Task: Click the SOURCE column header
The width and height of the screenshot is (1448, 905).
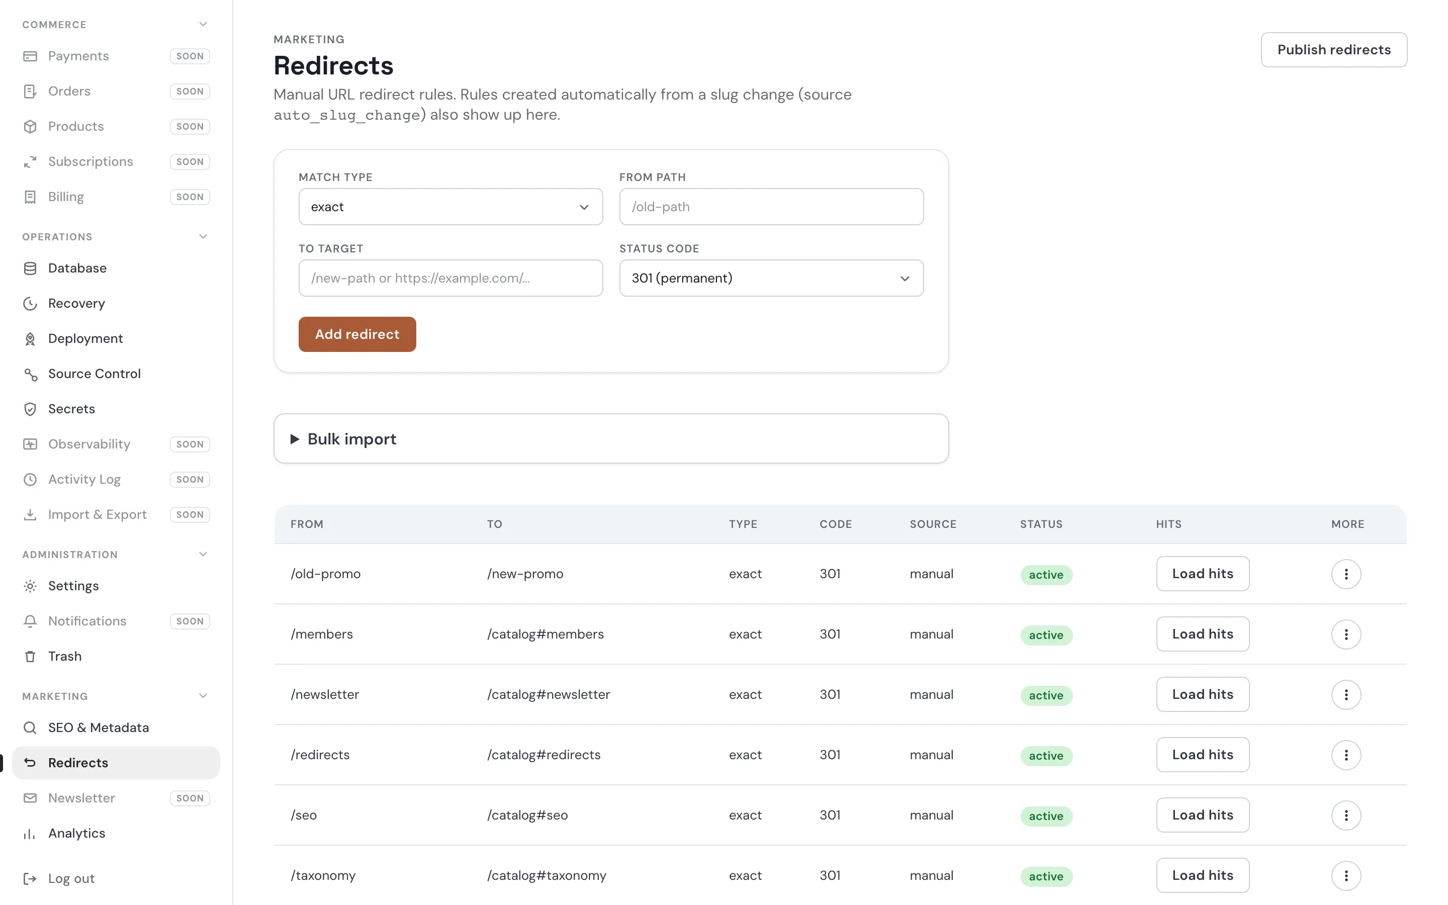Action: (x=933, y=524)
